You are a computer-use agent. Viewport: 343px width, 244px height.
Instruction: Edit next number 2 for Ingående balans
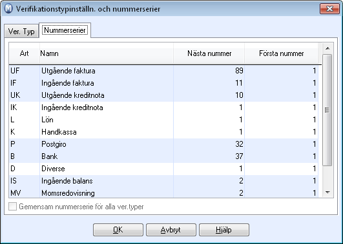[x=209, y=180]
